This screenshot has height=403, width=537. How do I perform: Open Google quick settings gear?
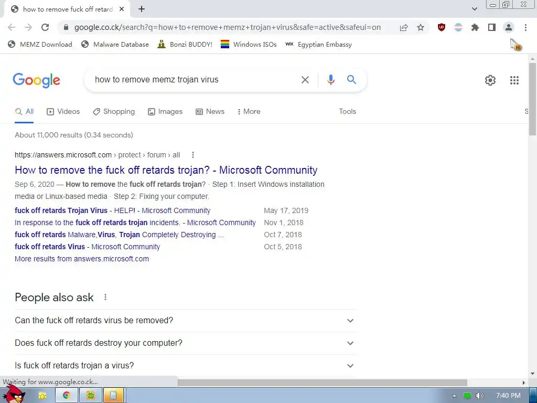coord(490,80)
